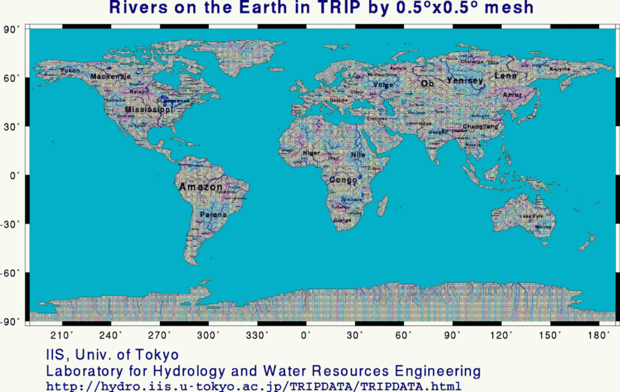Image resolution: width=620 pixels, height=392 pixels.
Task: Click the Ob river label
Action: tap(427, 83)
